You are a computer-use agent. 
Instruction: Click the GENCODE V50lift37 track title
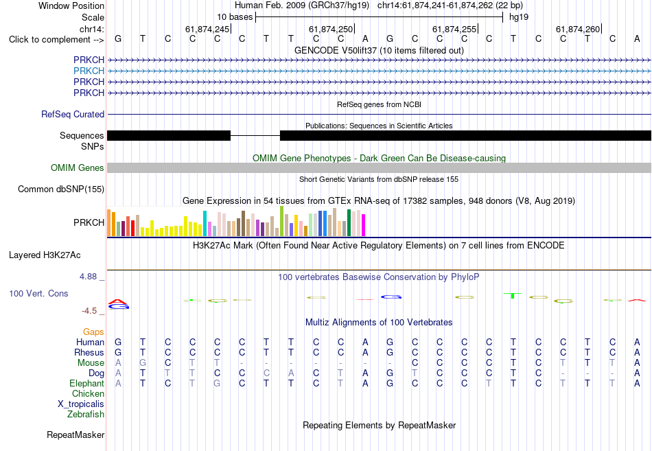(379, 50)
